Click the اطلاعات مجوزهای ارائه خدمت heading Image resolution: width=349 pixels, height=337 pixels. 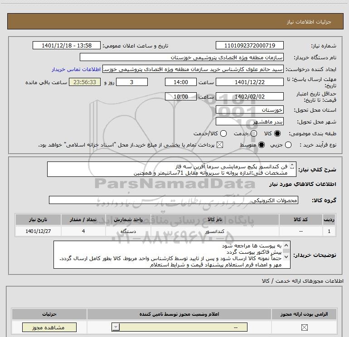302,281
